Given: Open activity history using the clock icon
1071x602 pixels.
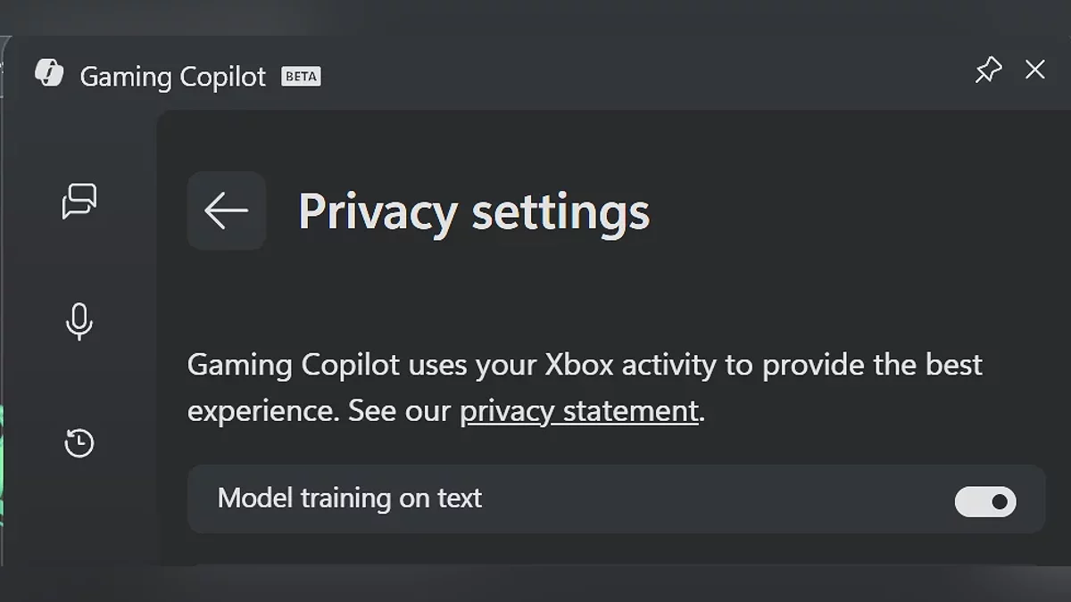Looking at the screenshot, I should point(79,443).
